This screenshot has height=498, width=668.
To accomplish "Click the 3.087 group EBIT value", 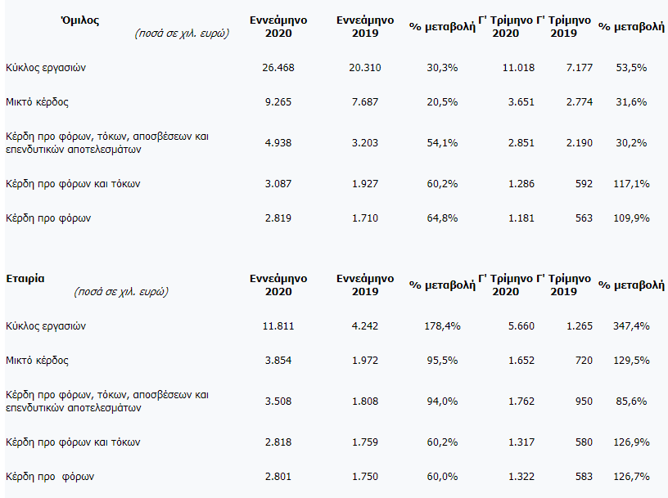I will tap(278, 184).
